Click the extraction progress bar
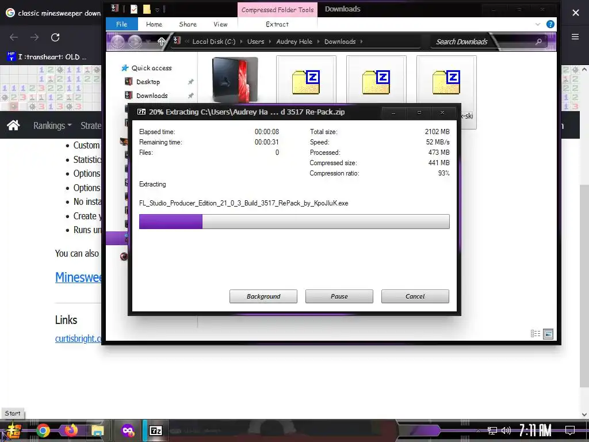This screenshot has height=442, width=589. 294,222
